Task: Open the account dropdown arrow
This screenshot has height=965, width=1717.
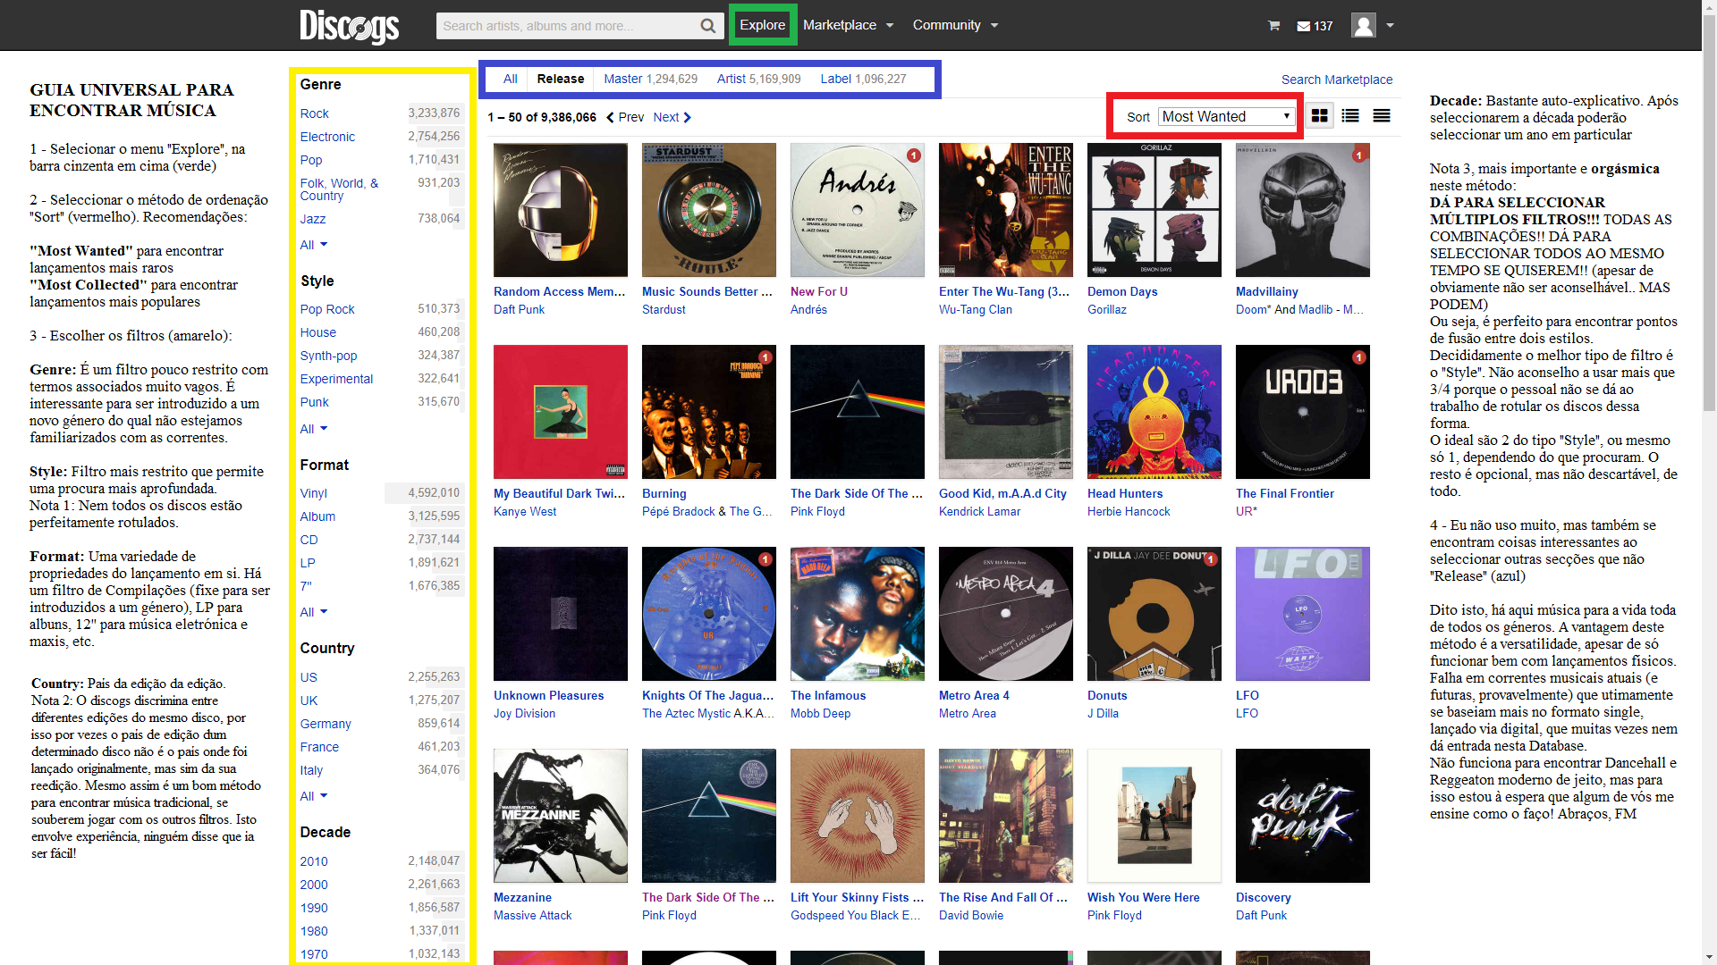Action: point(1390,26)
